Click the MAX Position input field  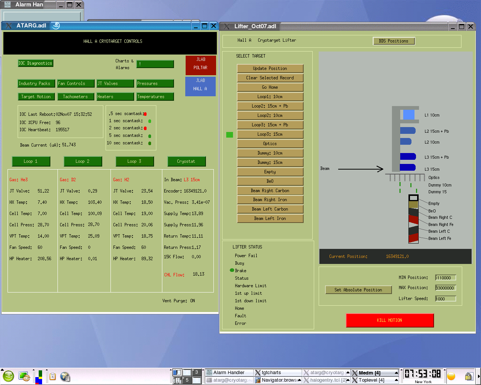pyautogui.click(x=446, y=288)
